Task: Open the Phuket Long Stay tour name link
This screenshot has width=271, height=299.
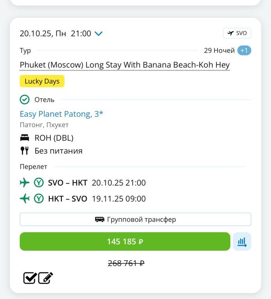Action: [x=125, y=65]
